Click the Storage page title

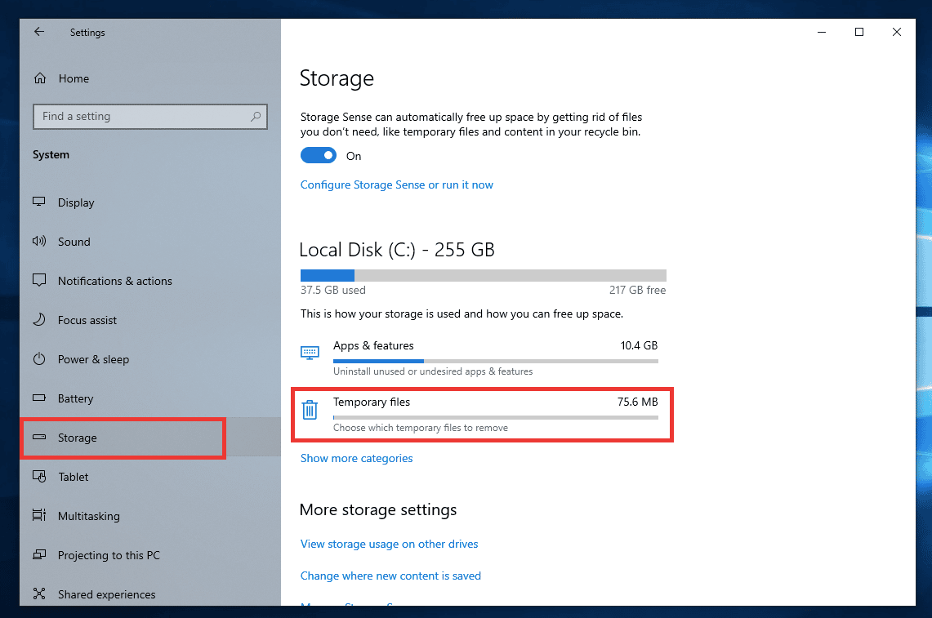click(x=337, y=78)
